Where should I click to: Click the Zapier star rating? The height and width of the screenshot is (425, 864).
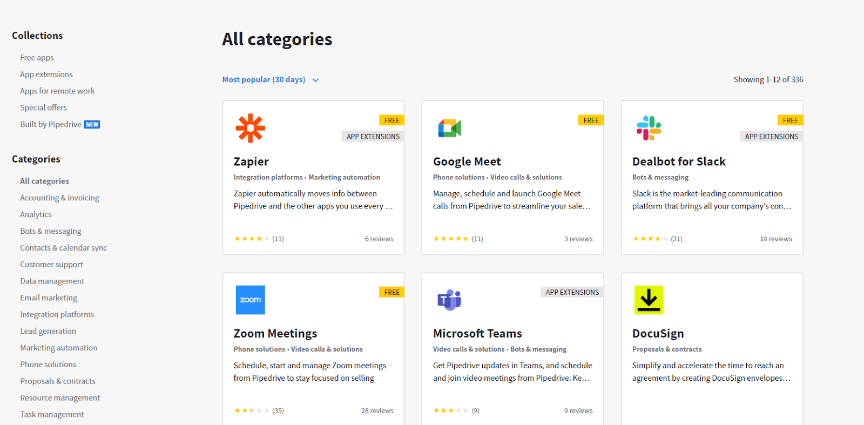252,239
